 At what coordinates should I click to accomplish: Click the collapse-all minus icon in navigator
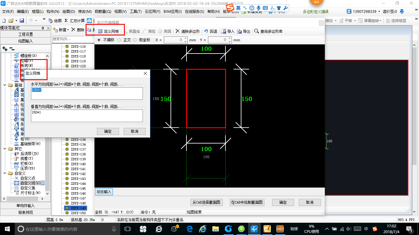[x=12, y=48]
